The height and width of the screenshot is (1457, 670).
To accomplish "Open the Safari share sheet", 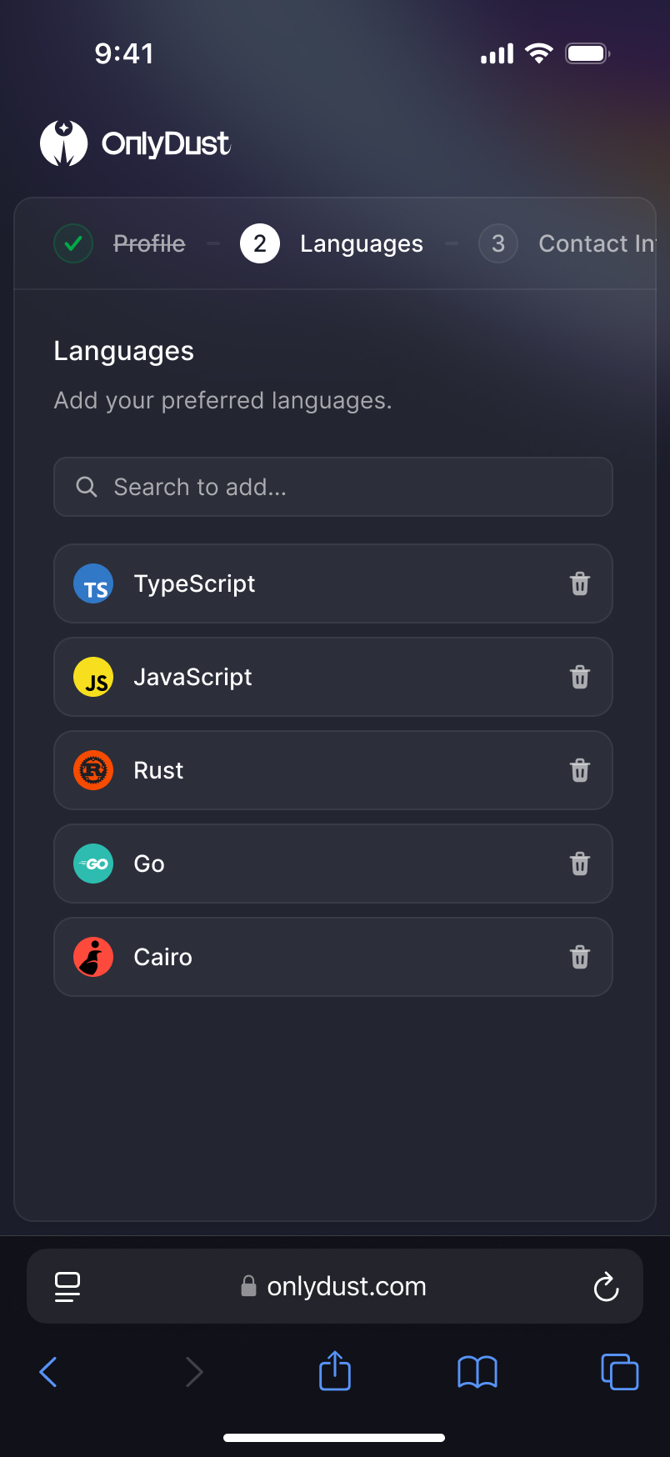I will [335, 1371].
